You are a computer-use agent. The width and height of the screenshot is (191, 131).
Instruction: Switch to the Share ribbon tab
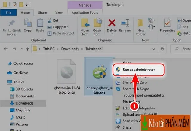(42, 12)
